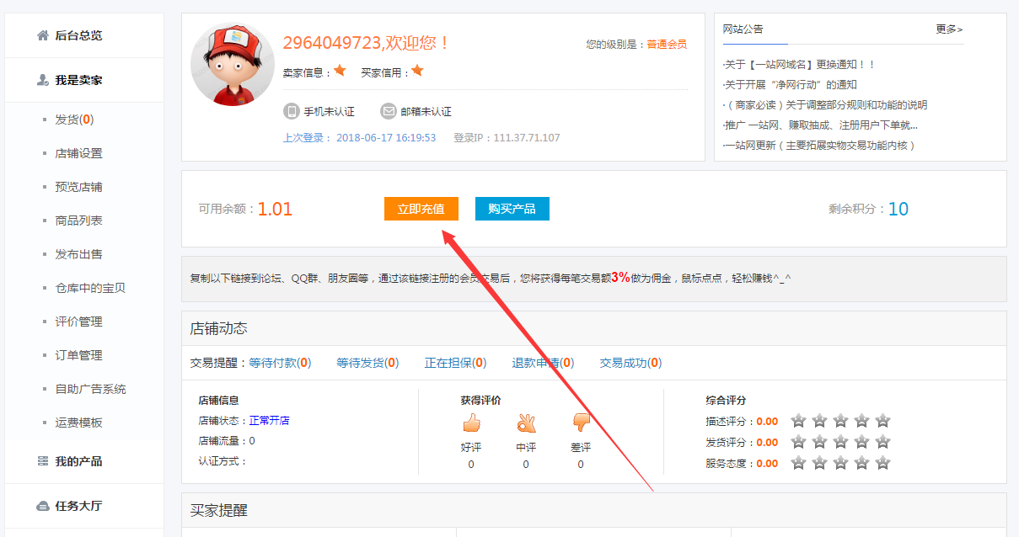Click the phone icon for 手机未认证
The image size is (1019, 537).
(x=291, y=111)
